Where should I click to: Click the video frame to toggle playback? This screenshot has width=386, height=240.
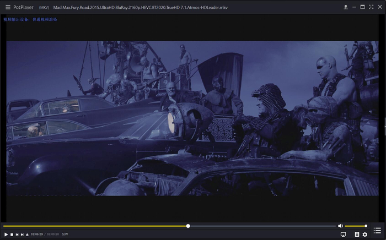tap(192, 118)
